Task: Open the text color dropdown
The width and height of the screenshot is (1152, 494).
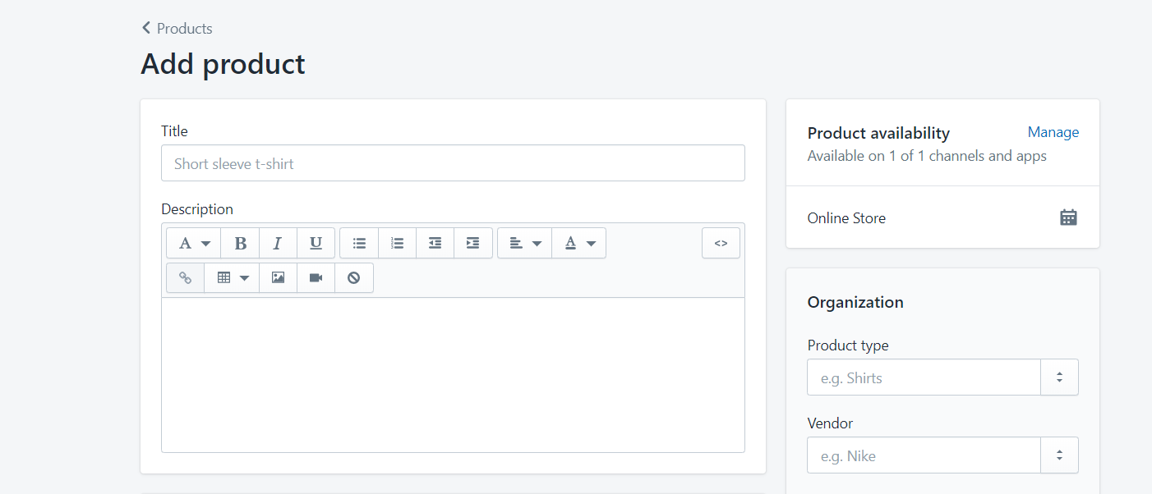Action: point(578,244)
